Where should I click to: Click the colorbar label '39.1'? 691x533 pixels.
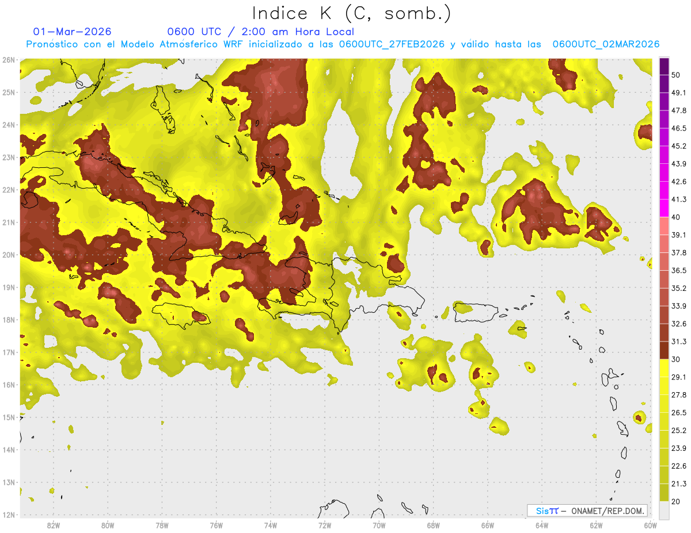click(678, 235)
